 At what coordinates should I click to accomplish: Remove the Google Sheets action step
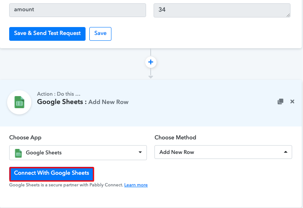(292, 102)
